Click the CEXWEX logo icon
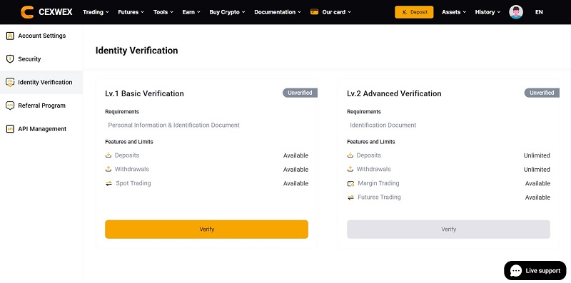 click(27, 12)
